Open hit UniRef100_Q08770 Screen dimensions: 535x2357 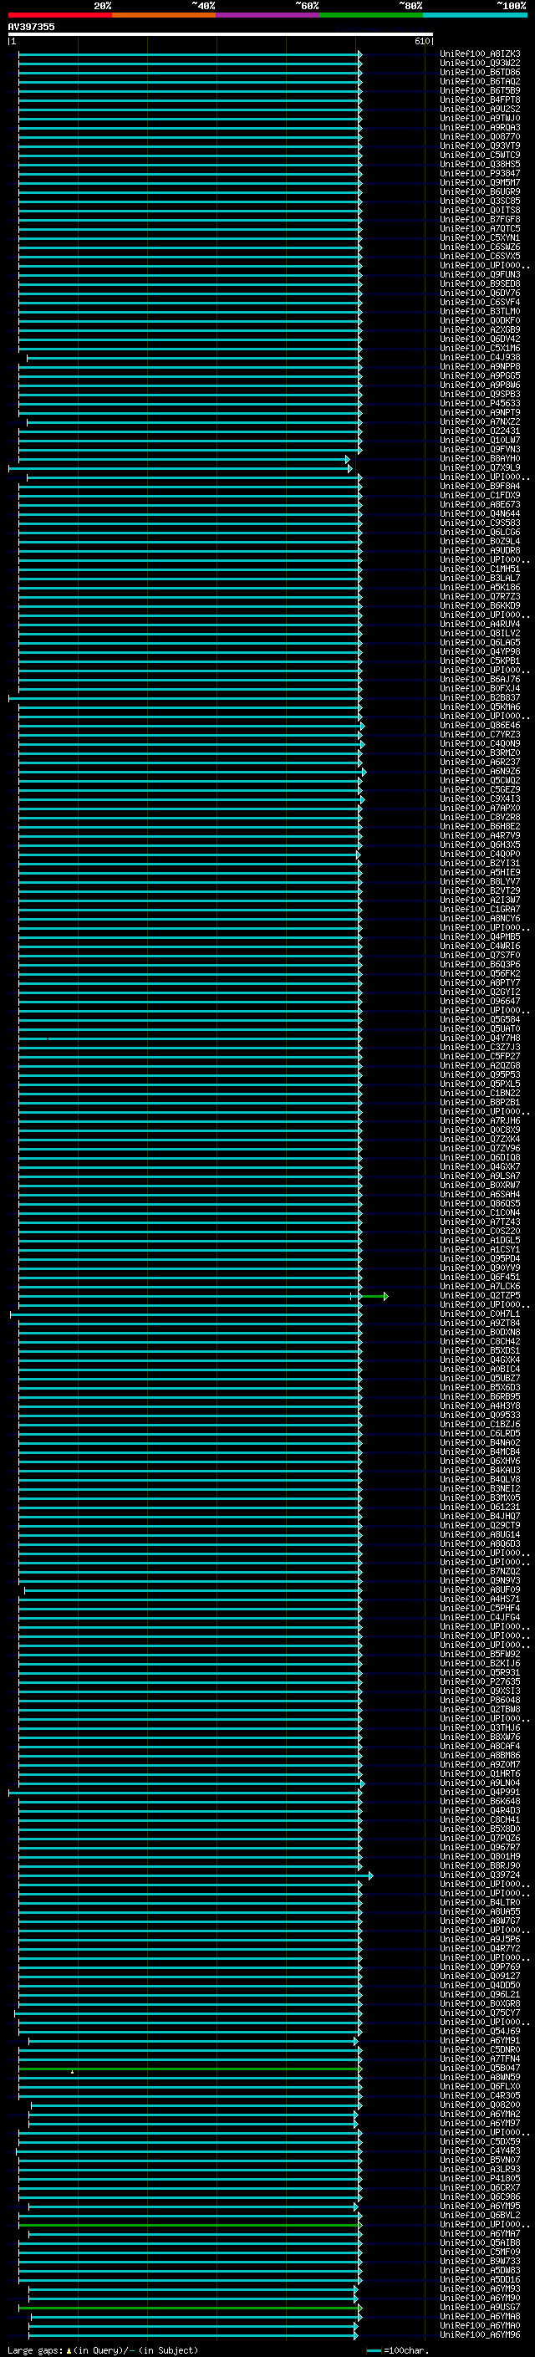[479, 136]
